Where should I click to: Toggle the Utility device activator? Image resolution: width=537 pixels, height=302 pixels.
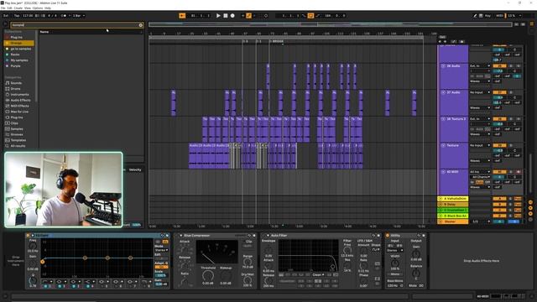click(x=388, y=236)
